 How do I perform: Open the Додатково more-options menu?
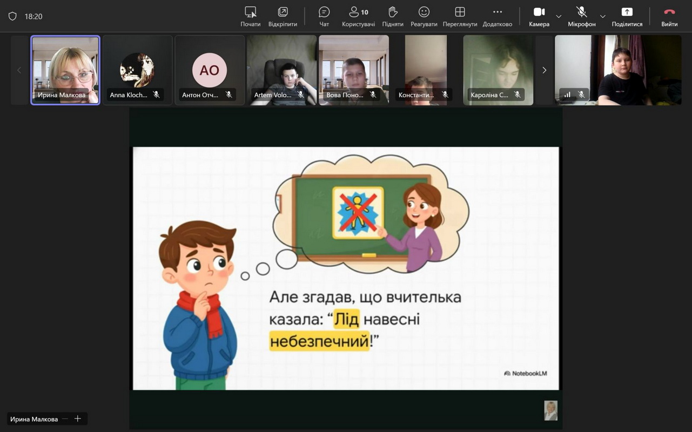[x=497, y=16]
